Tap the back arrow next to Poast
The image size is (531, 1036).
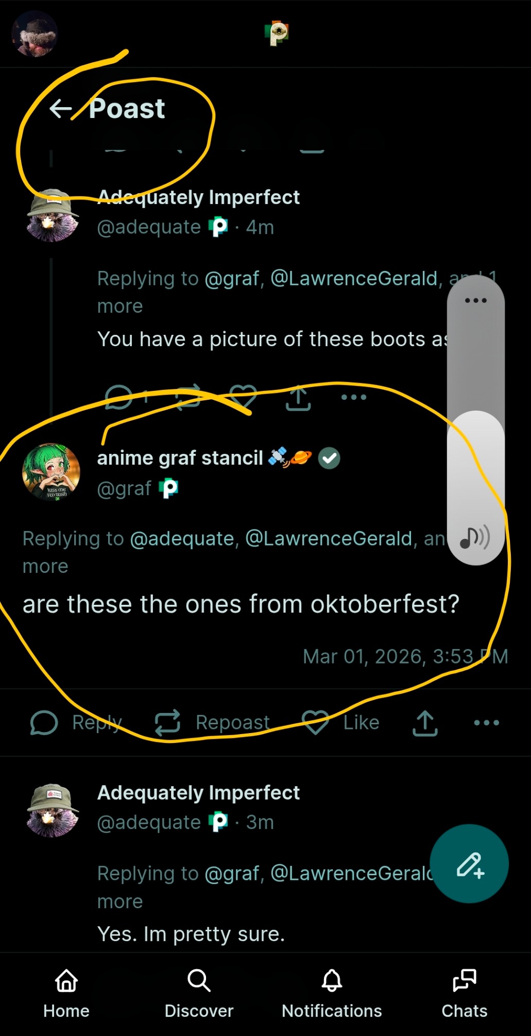61,109
